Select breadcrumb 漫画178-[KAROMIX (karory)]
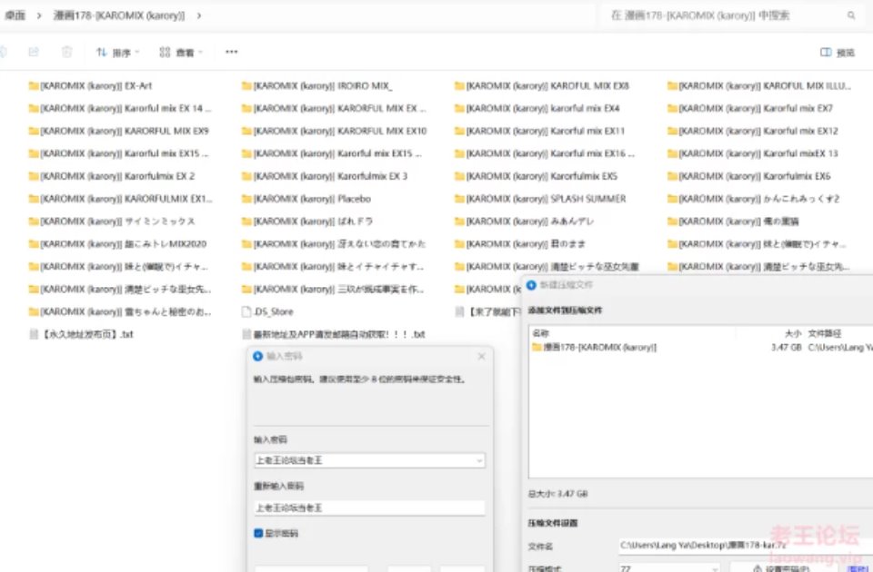873x572 pixels. [x=119, y=15]
